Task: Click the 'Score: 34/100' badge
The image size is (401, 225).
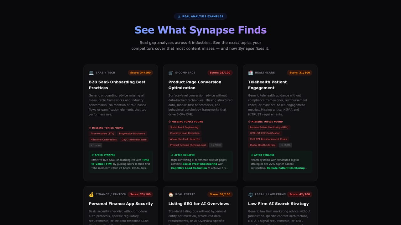Action: click(x=140, y=73)
